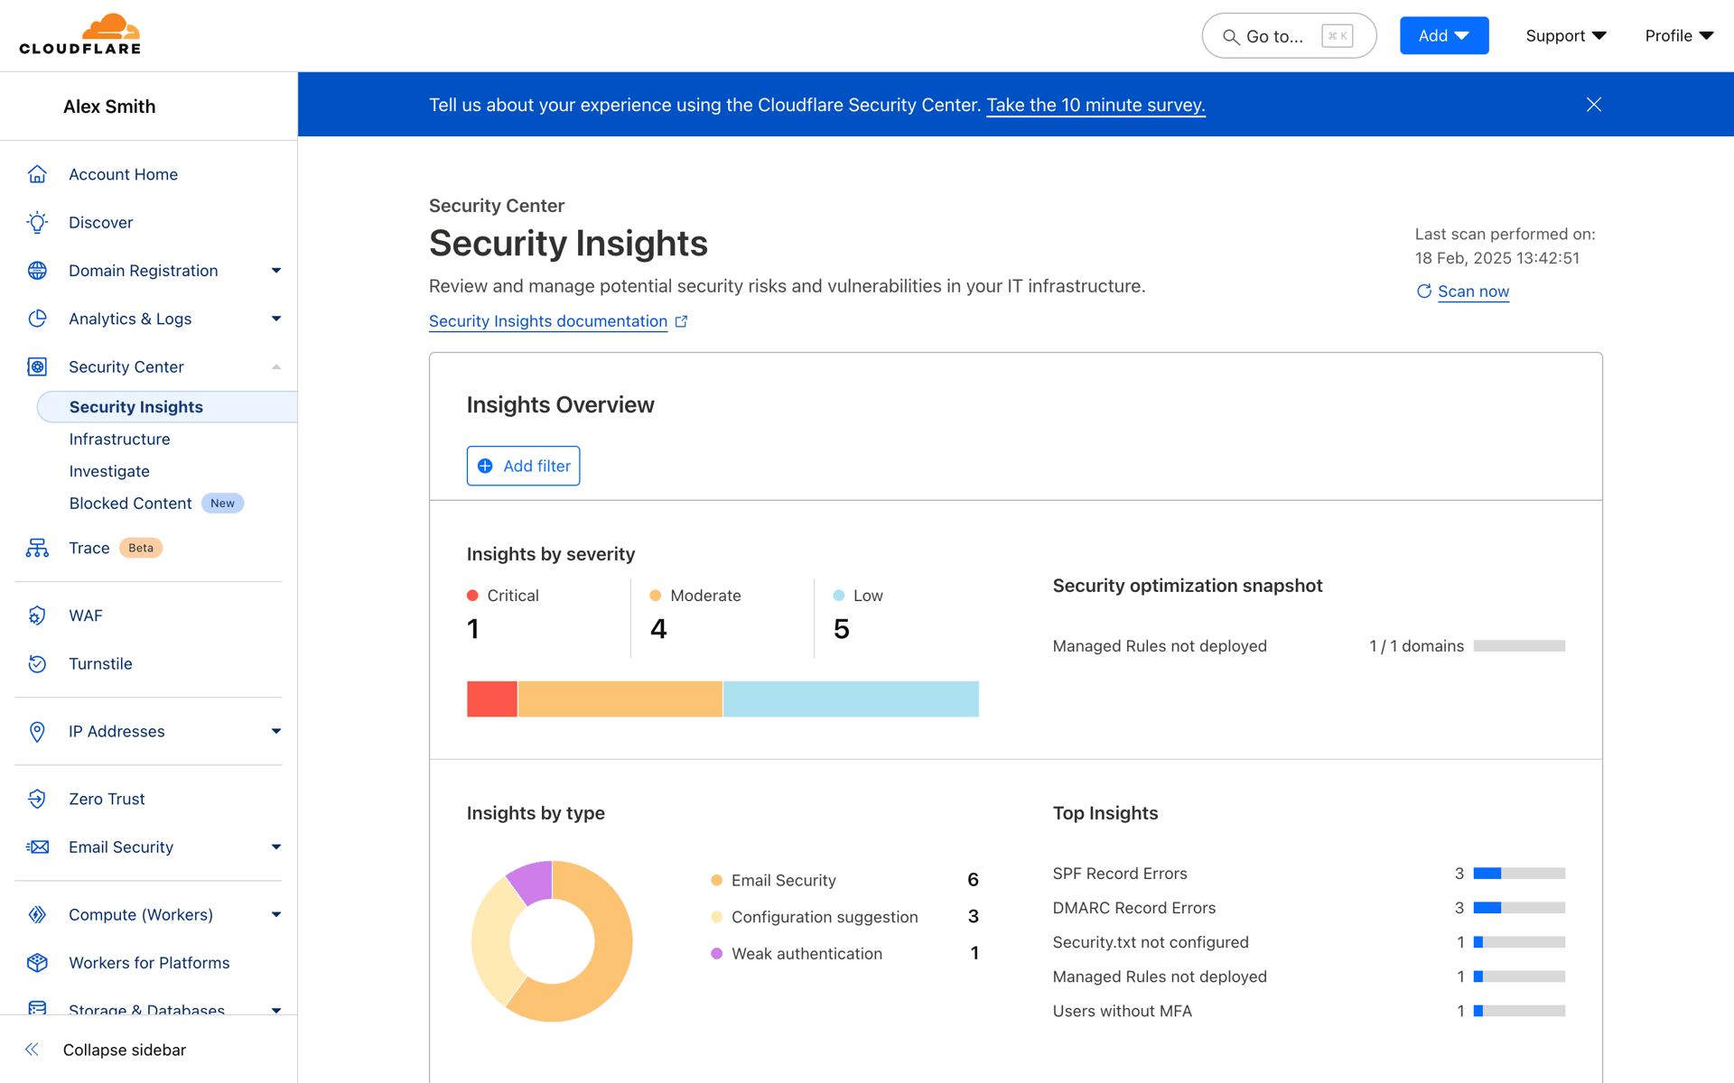Screen dimensions: 1734x1083
Task: Click the Critical severity count
Action: point(473,629)
